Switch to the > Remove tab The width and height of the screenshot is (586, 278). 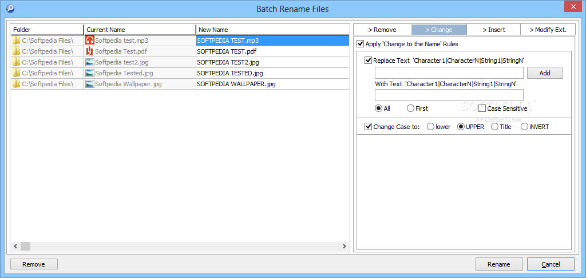click(382, 30)
